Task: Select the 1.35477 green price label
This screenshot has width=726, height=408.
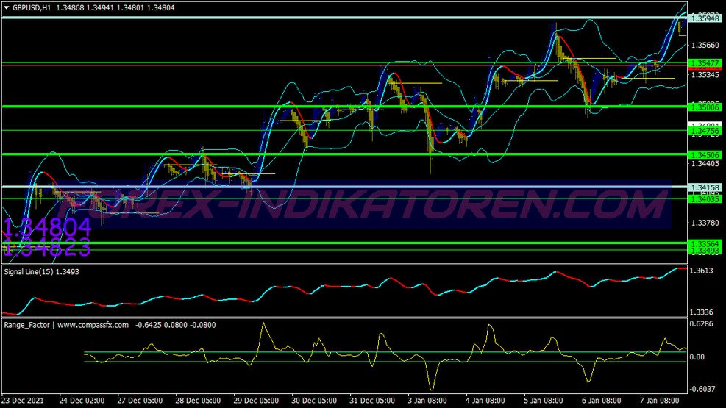Action: pyautogui.click(x=705, y=63)
